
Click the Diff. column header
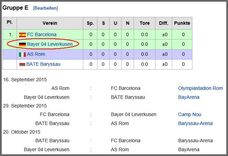pyautogui.click(x=163, y=23)
